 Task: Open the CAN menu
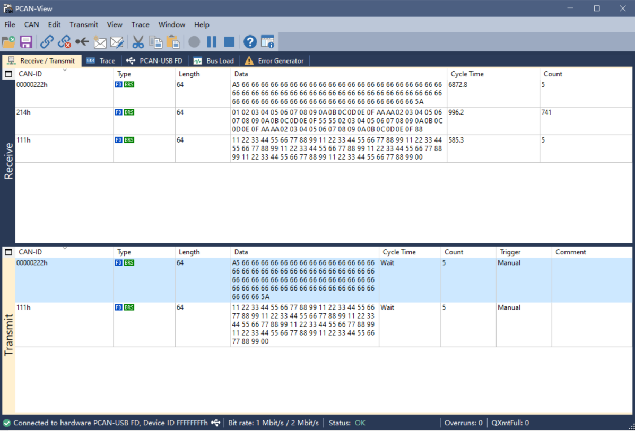coord(32,25)
